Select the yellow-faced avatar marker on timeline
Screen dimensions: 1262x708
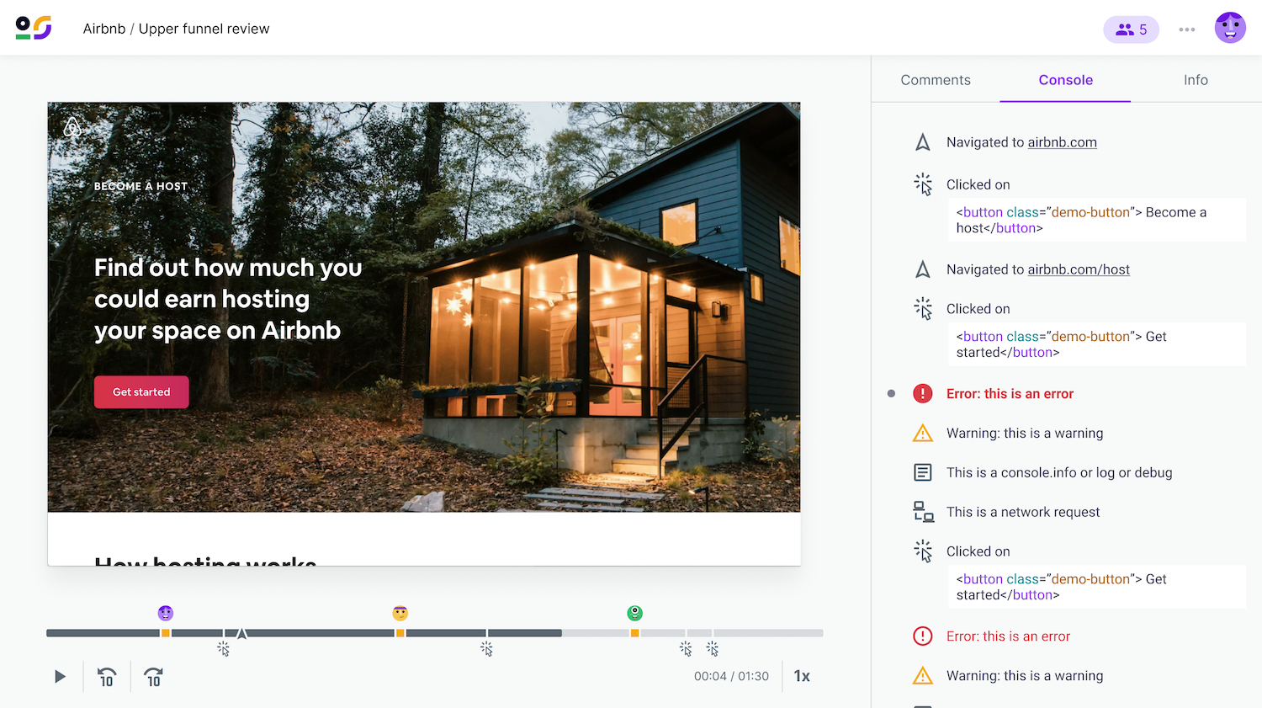[x=400, y=613]
